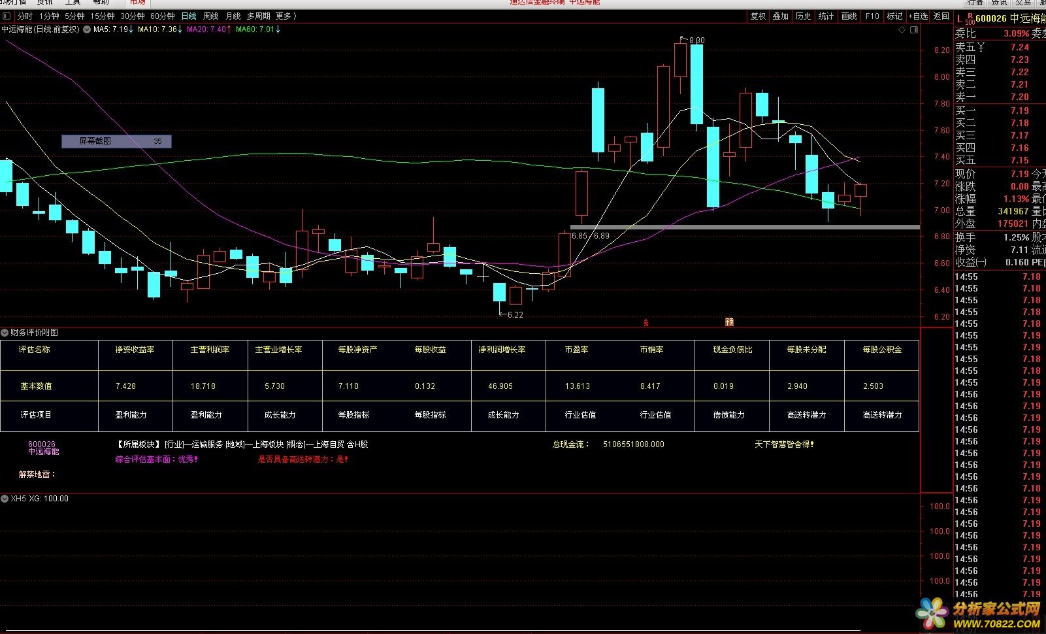Click the 卖一 price 7.20
Image resolution: width=1046 pixels, height=634 pixels.
(1019, 97)
